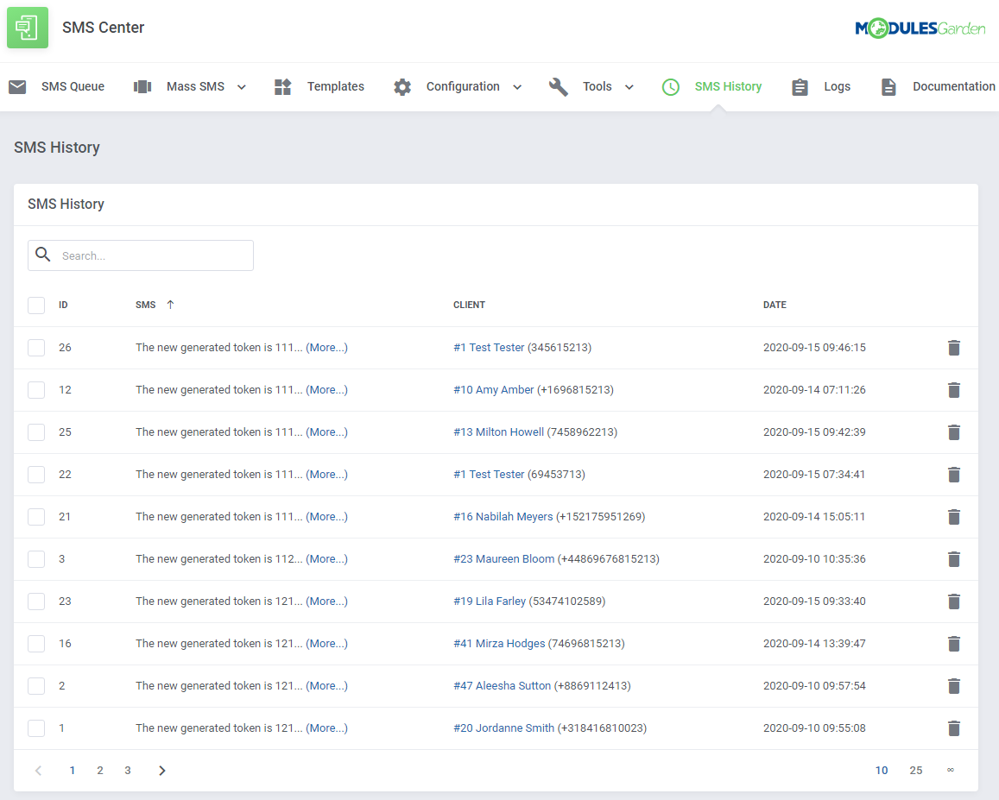Delete SMS entry with ID 26
The height and width of the screenshot is (800, 999).
tap(954, 348)
